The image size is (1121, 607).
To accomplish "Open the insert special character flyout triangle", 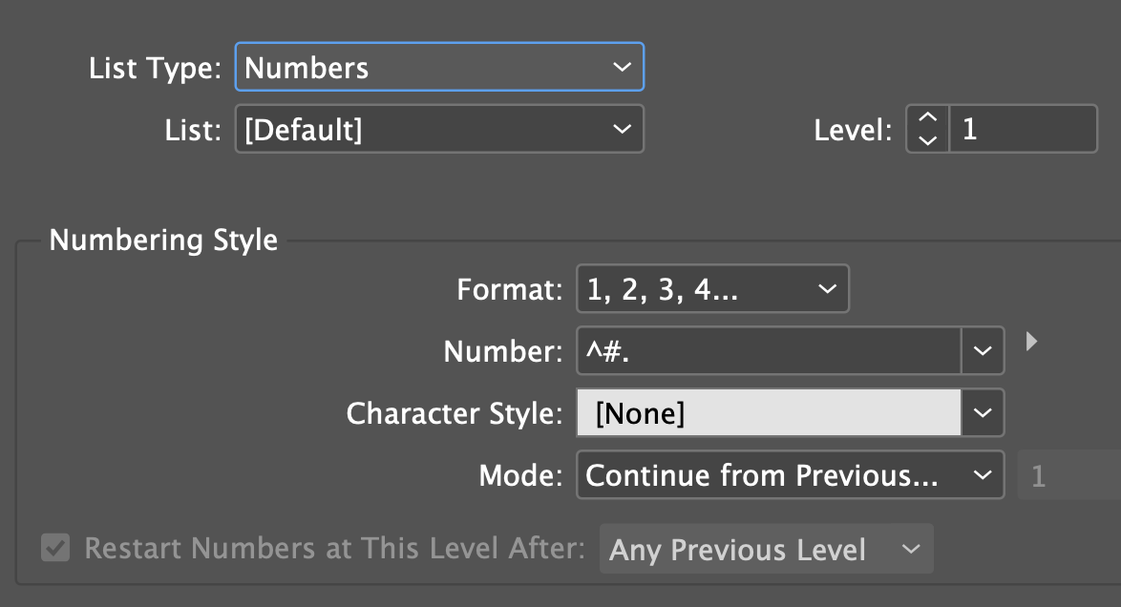I will (x=1031, y=341).
